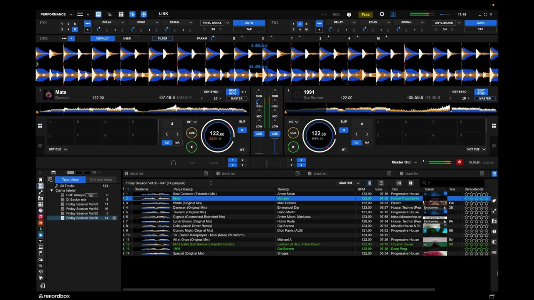Adjust deck 1 HIGH EQ knob

click(259, 102)
